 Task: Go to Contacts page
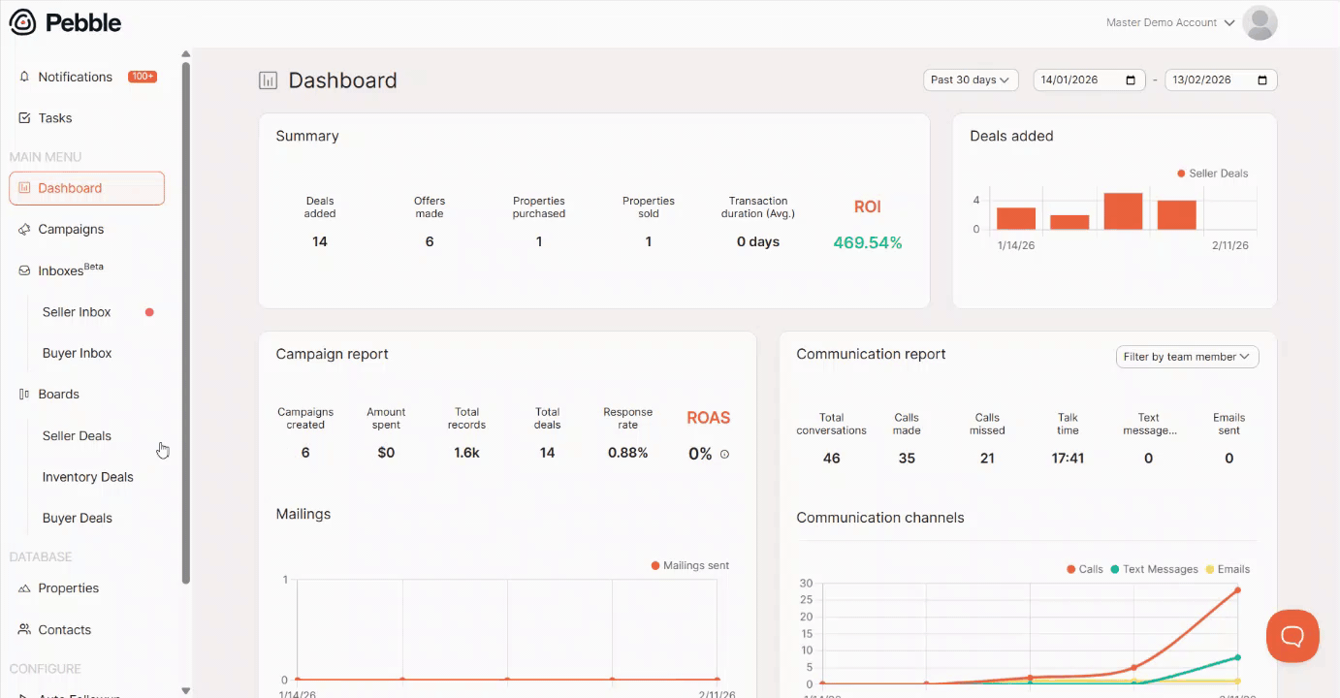tap(64, 630)
